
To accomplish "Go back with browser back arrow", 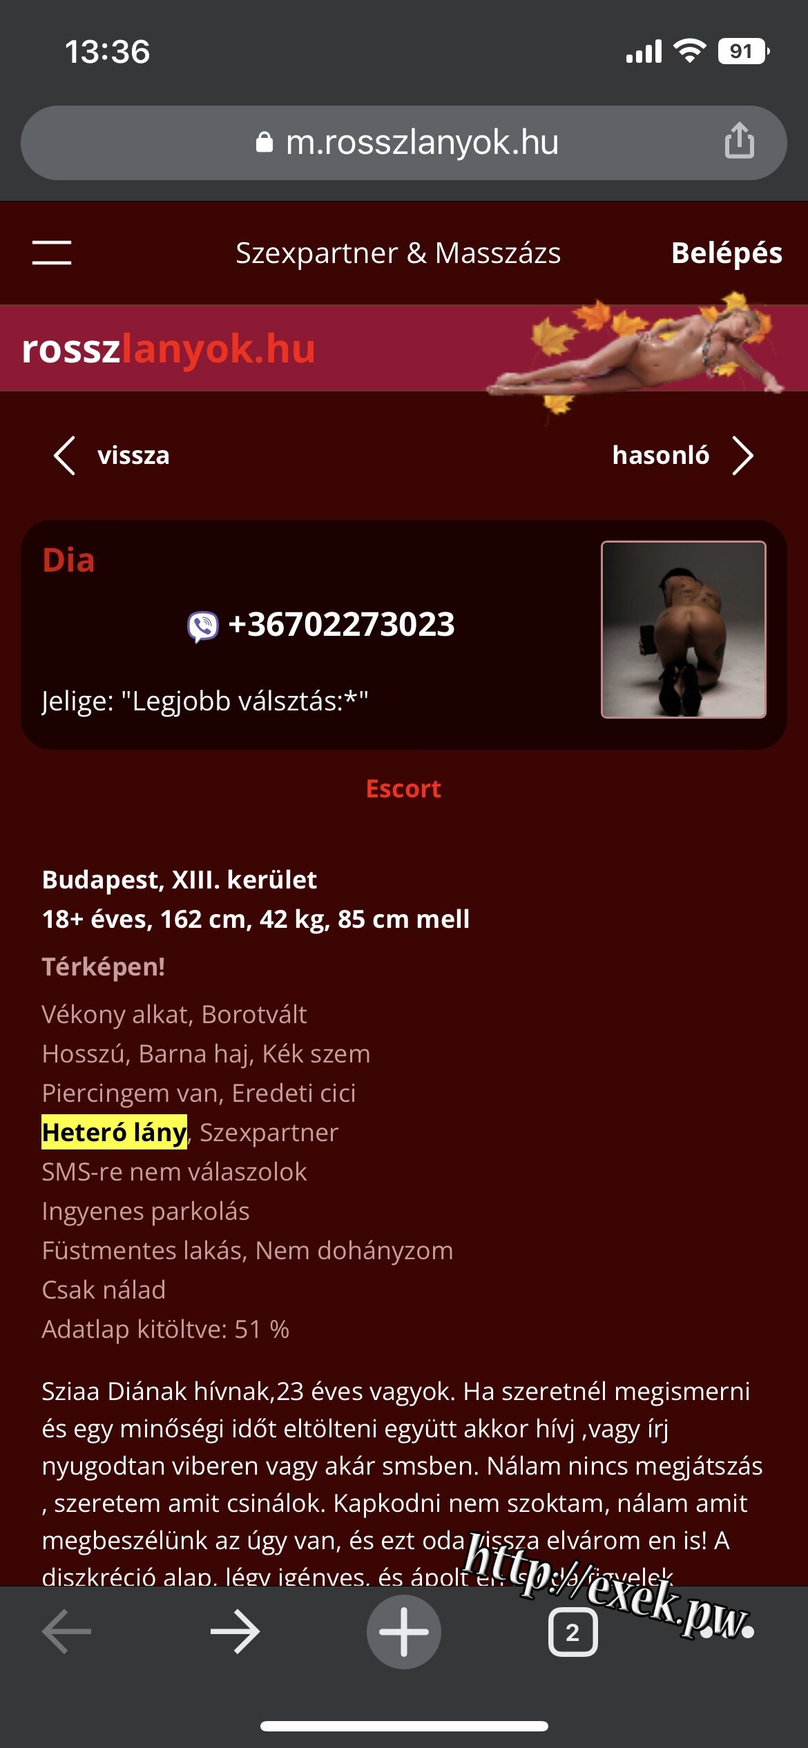I will click(66, 1632).
